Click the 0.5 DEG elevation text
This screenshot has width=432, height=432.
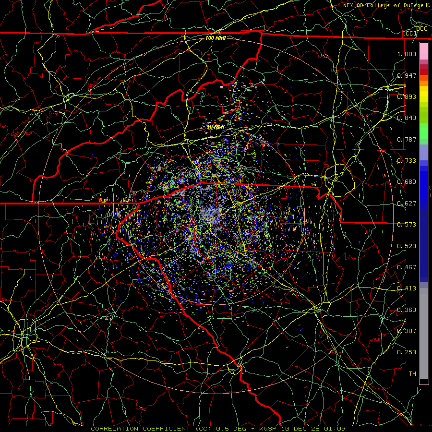[231, 429]
